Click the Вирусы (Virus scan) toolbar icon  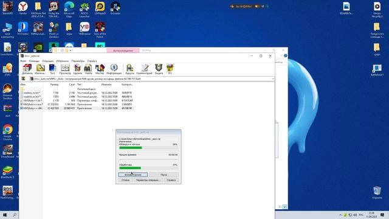129,69
